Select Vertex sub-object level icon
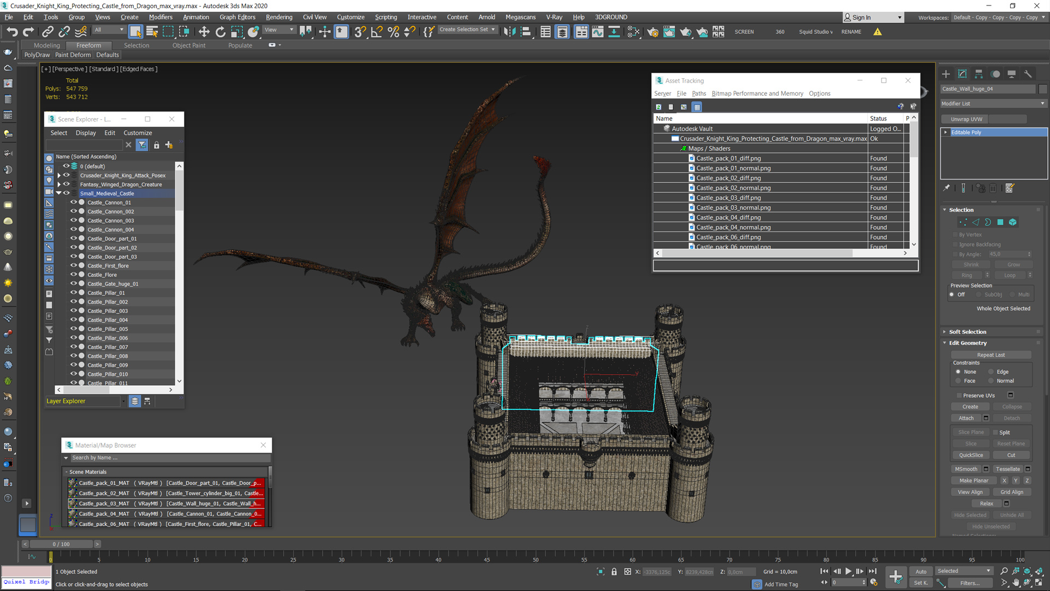Screen dimensions: 1050x591 963,222
